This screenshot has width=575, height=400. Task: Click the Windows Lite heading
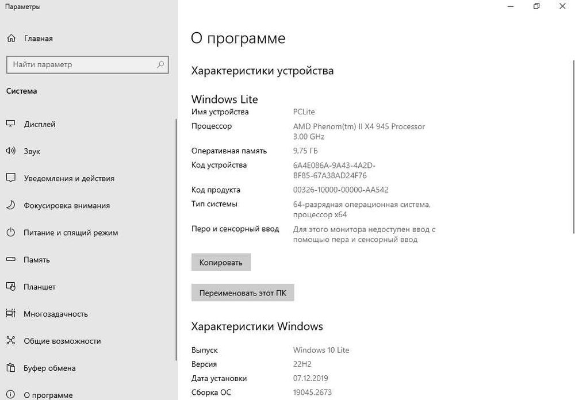point(224,99)
